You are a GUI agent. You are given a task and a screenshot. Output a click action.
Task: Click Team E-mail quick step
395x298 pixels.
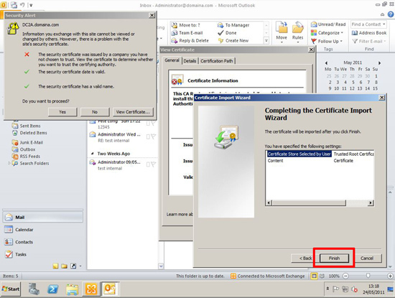tap(187, 33)
